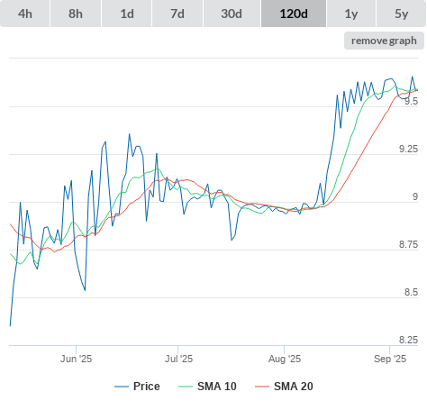Toggle the Price series in legend
Image resolution: width=427 pixels, height=410 pixels.
(147, 387)
